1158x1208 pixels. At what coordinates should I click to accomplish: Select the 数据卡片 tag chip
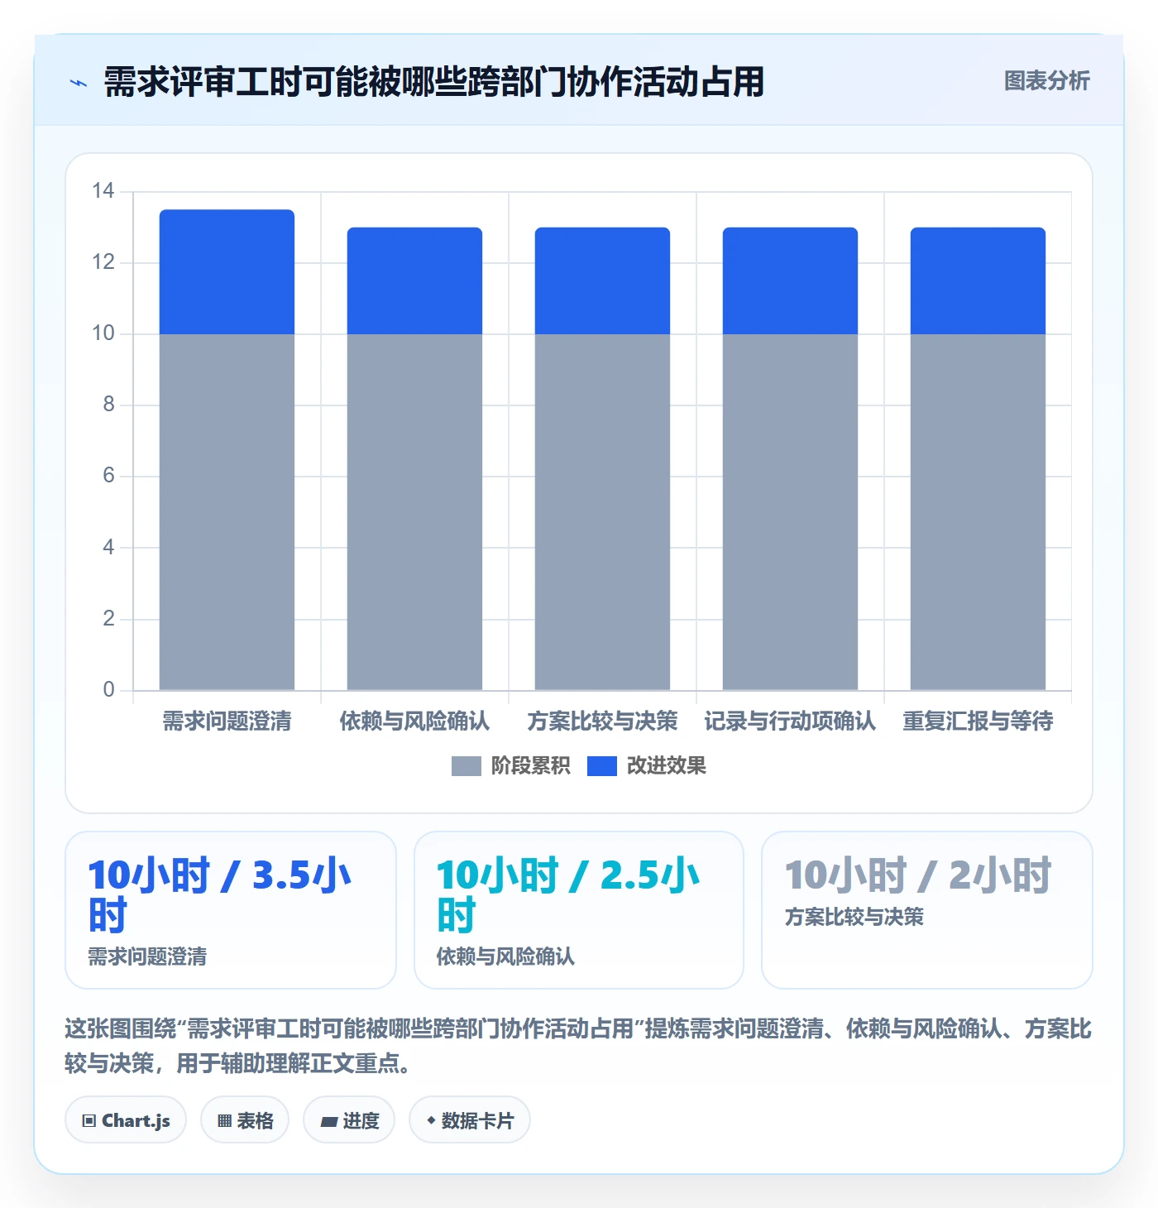[x=470, y=1120]
